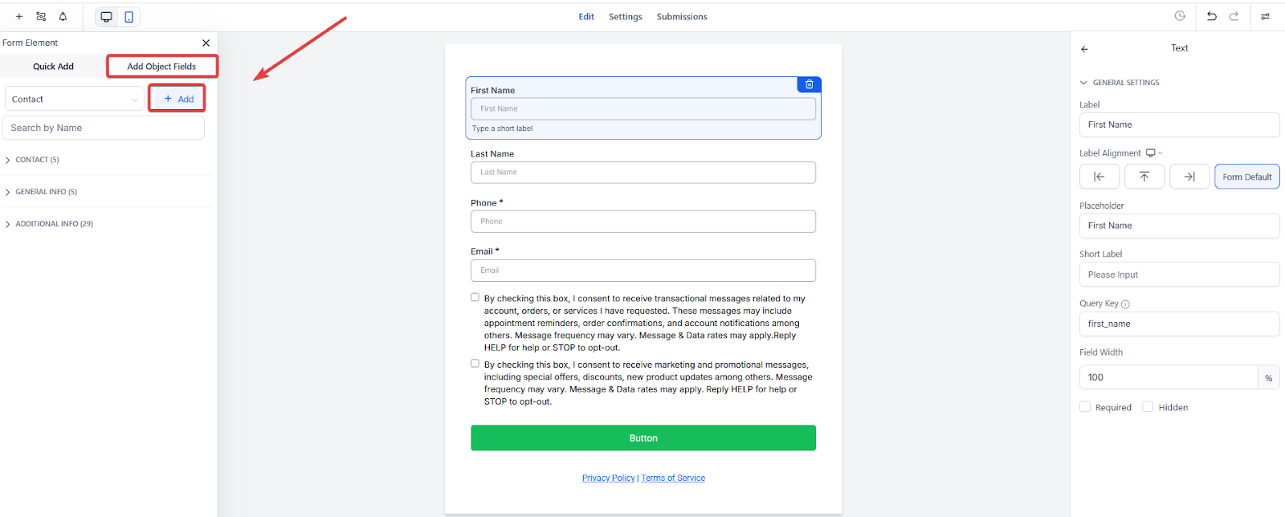Screen dimensions: 1285x517
Task: Open the Privacy Policy link
Action: point(608,478)
